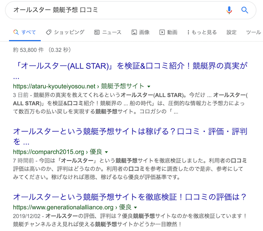Screen dimensions: 263x231
Task: Click the comparch2015.org URL
Action: pyautogui.click(x=48, y=152)
